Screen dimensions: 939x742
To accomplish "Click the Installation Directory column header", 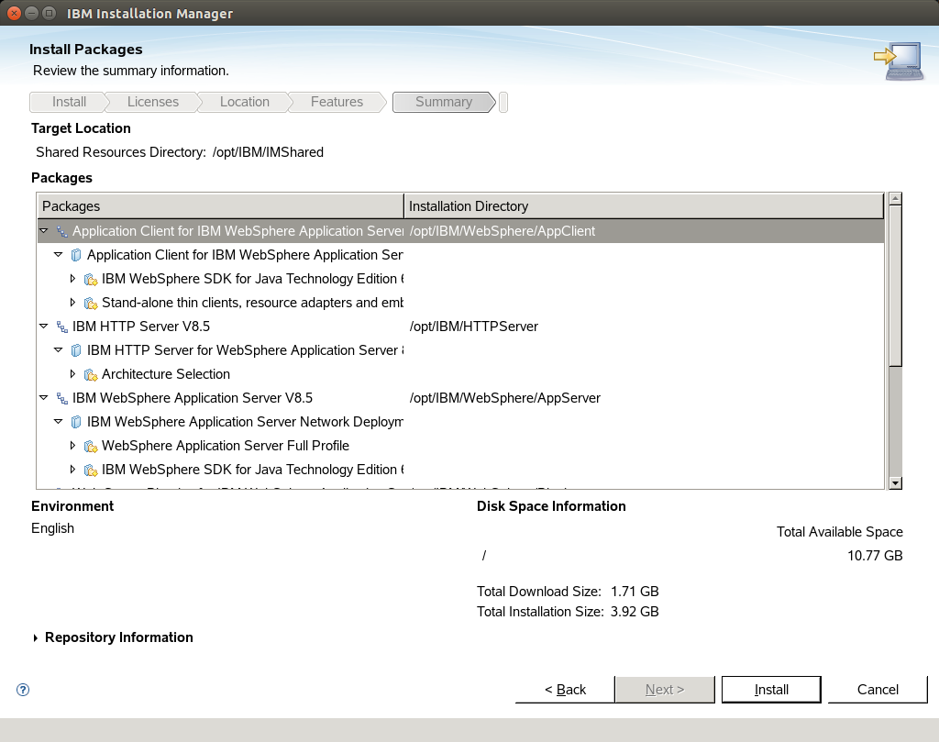I will [644, 206].
